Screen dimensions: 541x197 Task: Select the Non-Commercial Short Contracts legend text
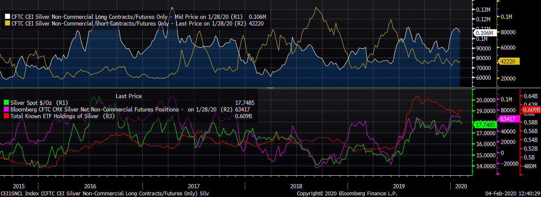pos(138,24)
